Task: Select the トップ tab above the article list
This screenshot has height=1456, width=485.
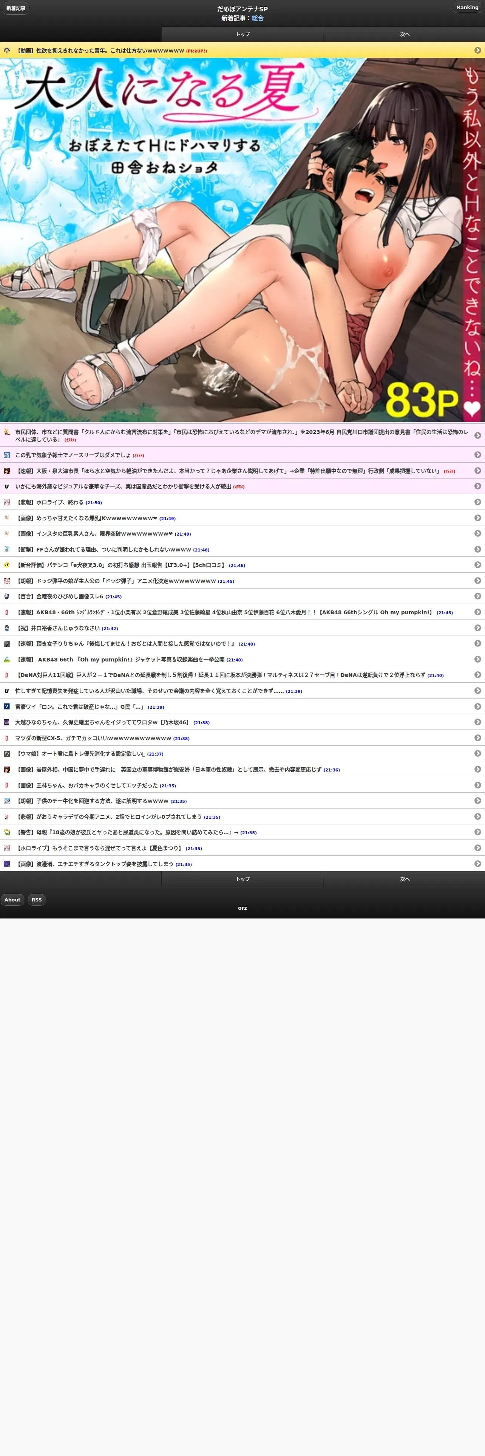Action: [x=243, y=34]
